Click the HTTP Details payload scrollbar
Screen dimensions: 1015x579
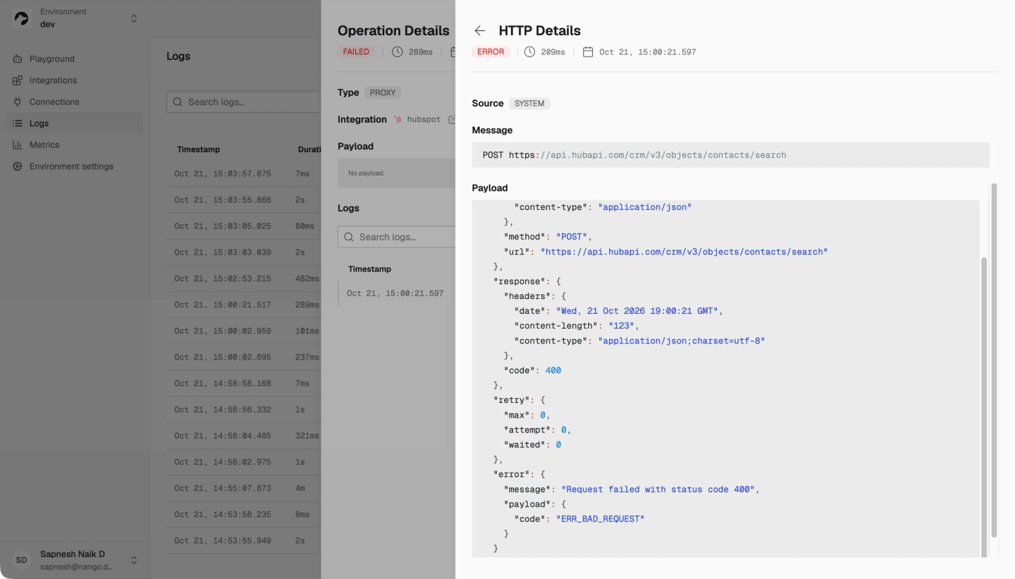[x=984, y=406]
